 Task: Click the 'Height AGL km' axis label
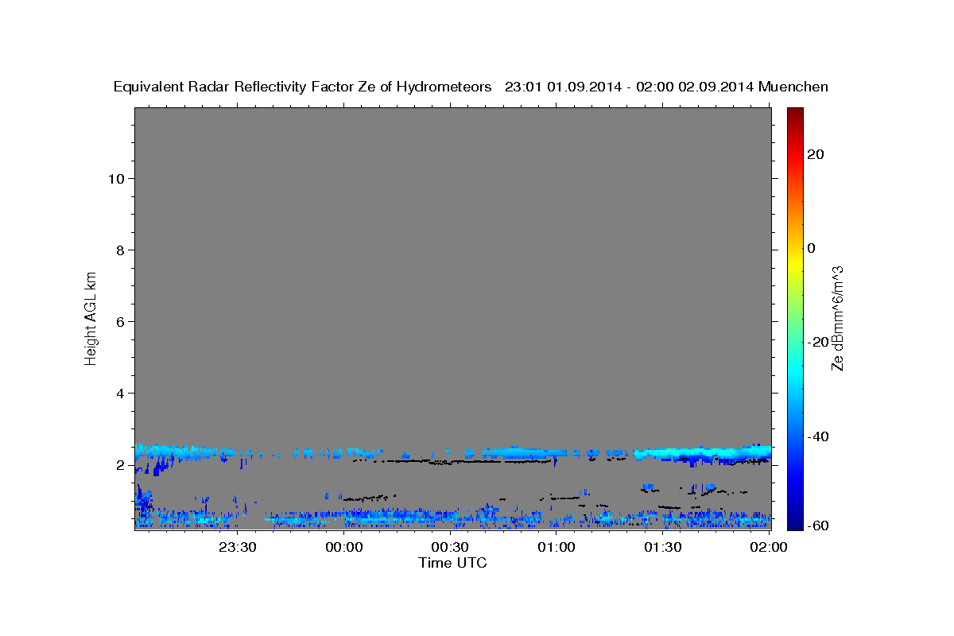[91, 318]
